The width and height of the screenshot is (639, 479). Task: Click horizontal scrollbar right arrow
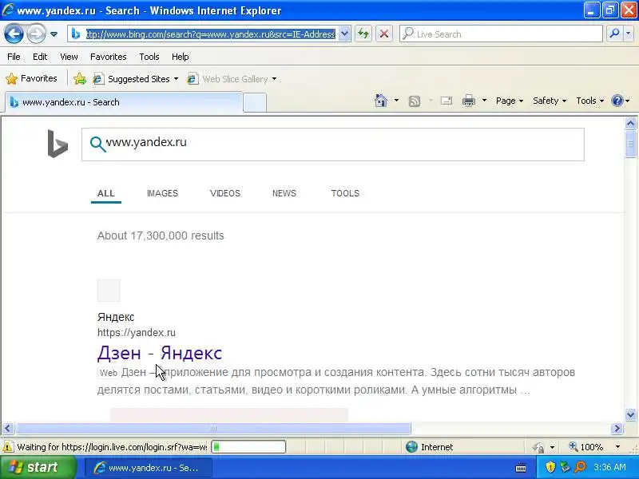617,428
